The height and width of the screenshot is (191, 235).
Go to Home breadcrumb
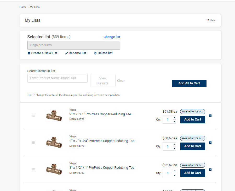coord(23,7)
